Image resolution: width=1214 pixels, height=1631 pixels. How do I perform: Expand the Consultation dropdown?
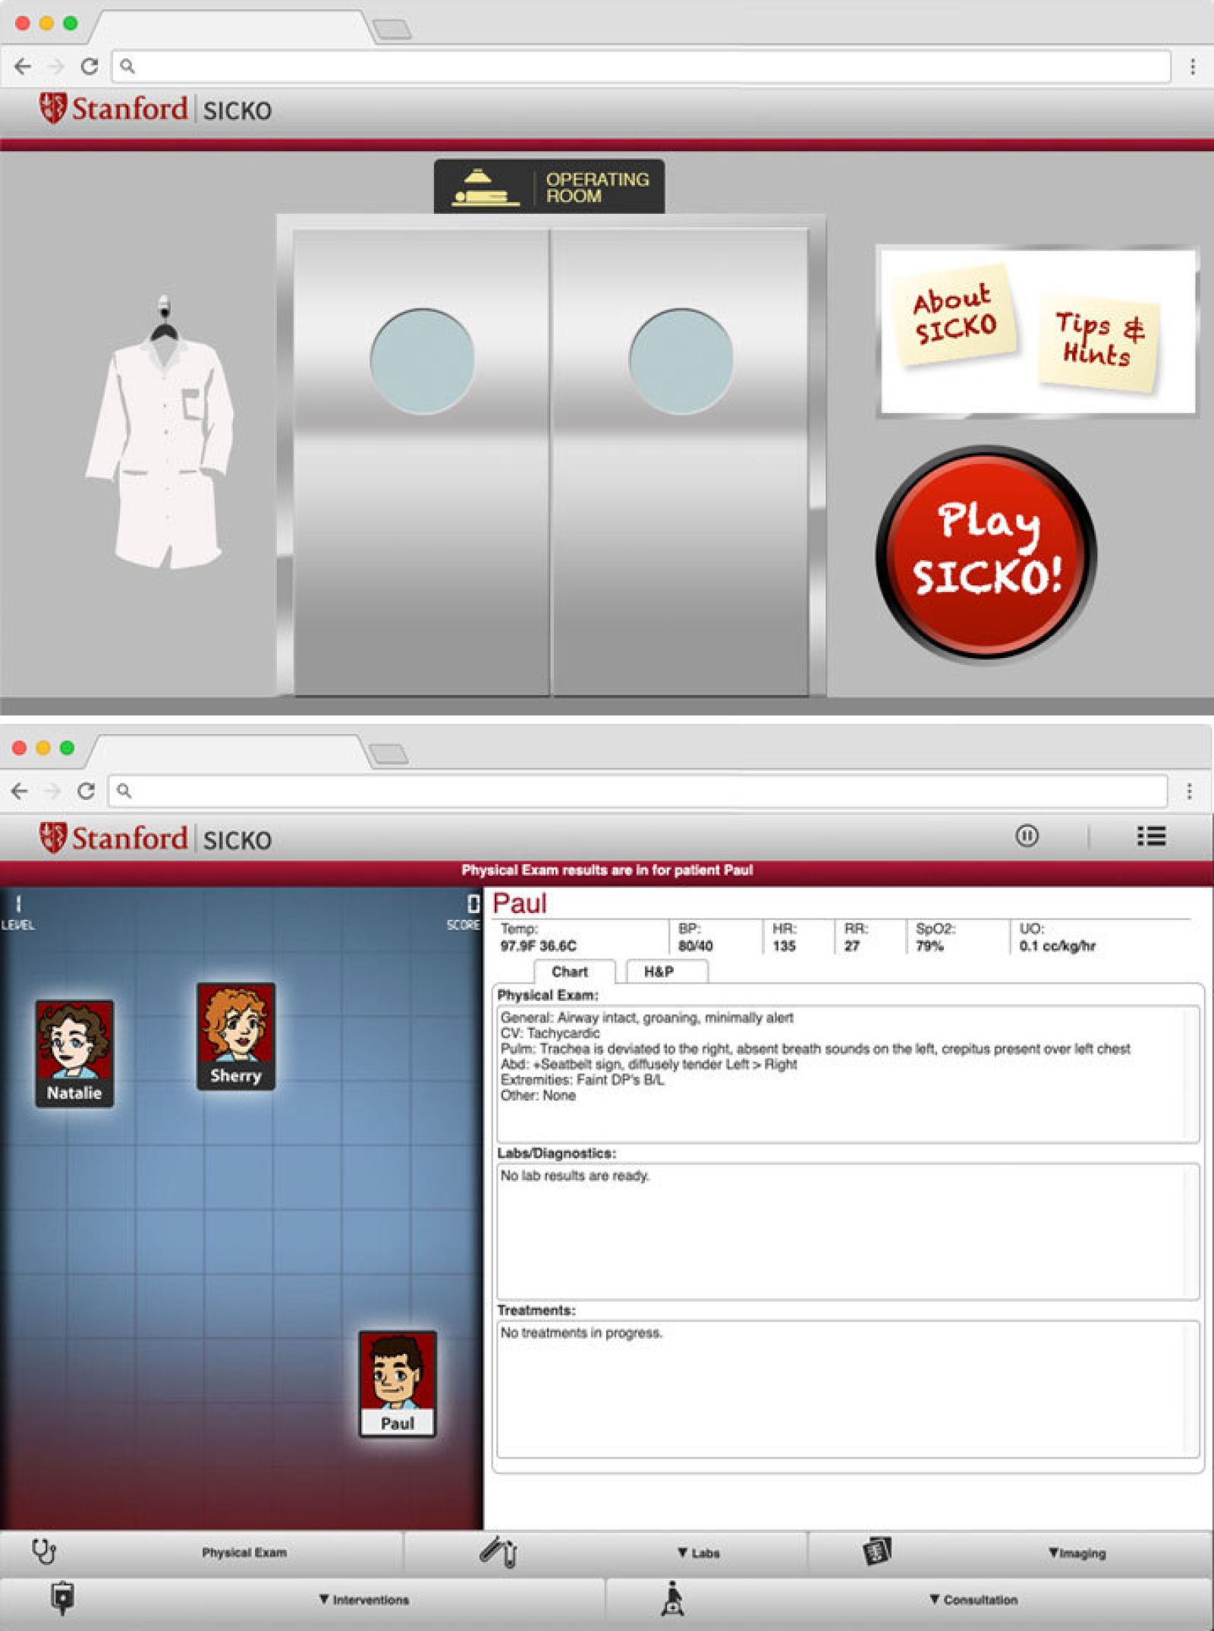pyautogui.click(x=973, y=1600)
